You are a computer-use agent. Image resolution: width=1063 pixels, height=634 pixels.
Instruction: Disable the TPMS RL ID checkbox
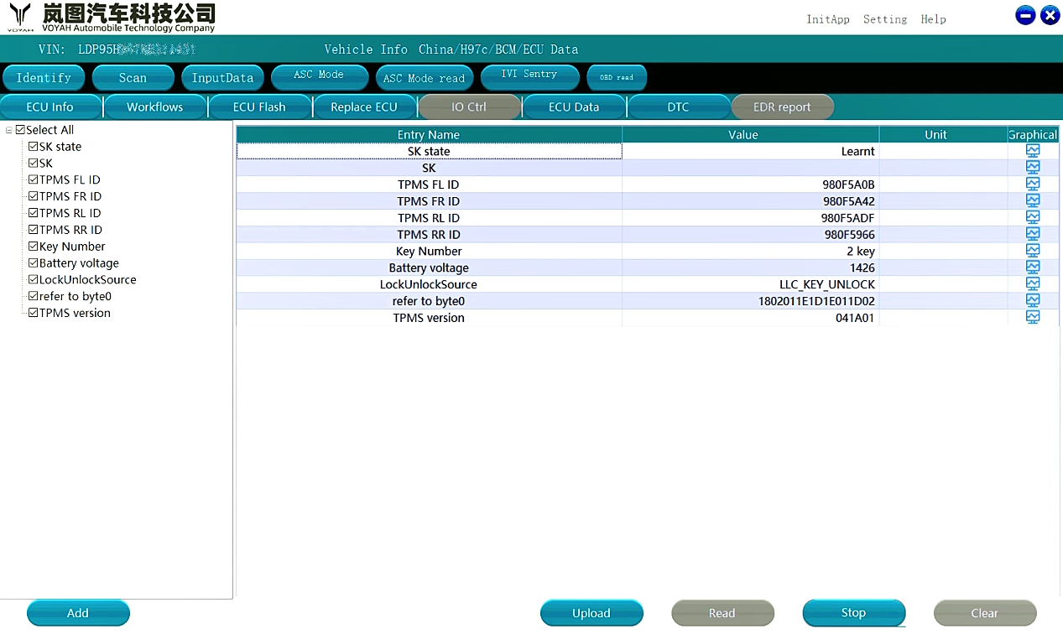[34, 213]
